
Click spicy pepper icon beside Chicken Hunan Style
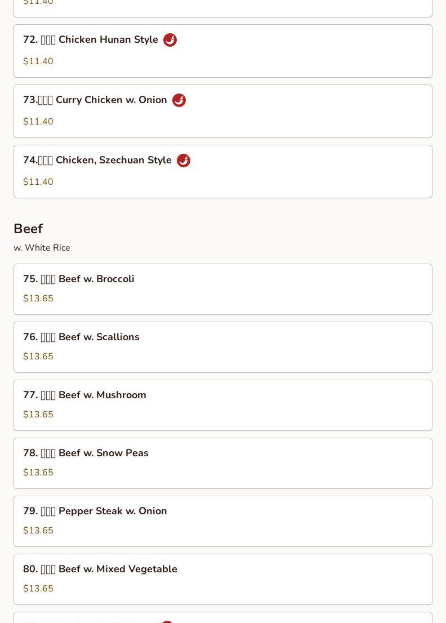(x=170, y=40)
